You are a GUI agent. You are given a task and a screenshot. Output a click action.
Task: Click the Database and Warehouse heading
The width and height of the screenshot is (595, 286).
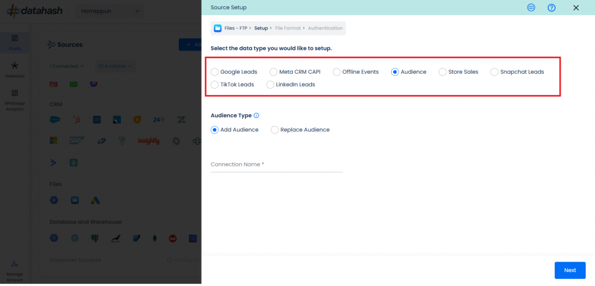(x=86, y=222)
